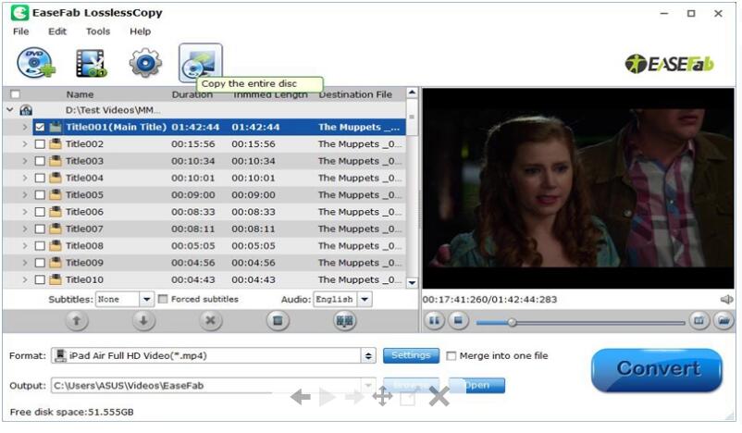742x433 pixels.
Task: Collapse the D:\Test Videos disc tree
Action: (10, 110)
